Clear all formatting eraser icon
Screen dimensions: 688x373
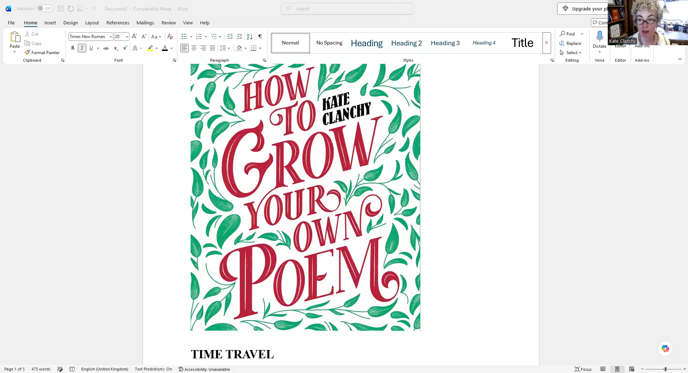coord(170,36)
